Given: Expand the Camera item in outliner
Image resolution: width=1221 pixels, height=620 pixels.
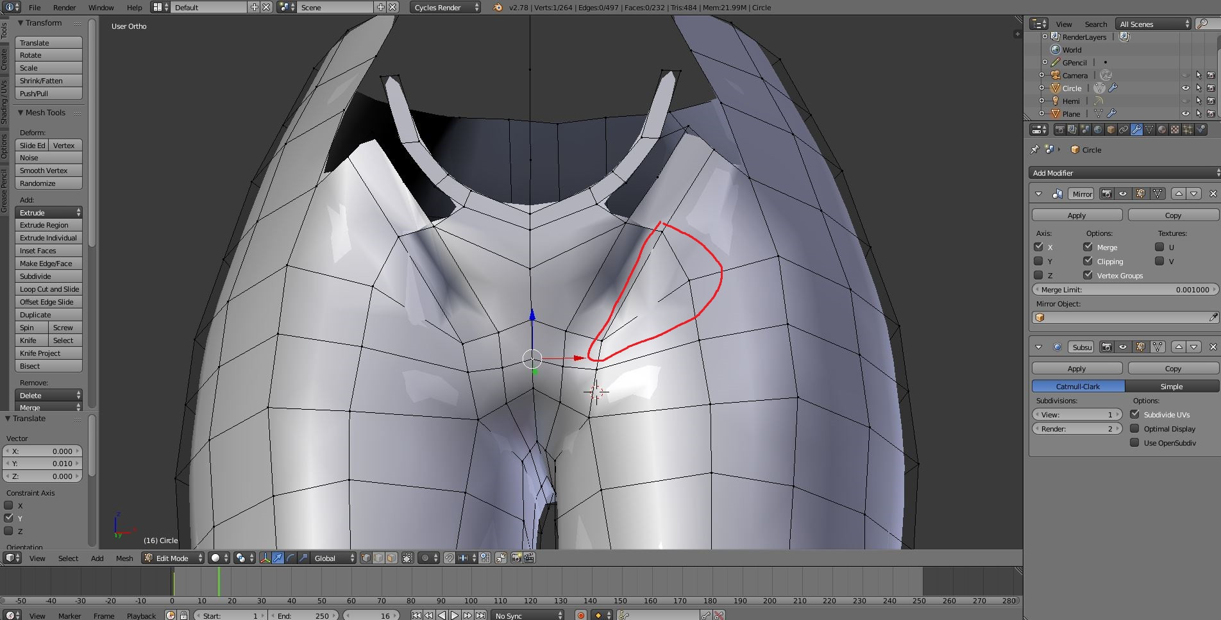Looking at the screenshot, I should point(1042,75).
